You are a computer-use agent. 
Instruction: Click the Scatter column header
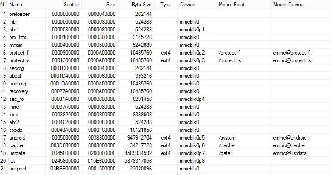(x=64, y=5)
